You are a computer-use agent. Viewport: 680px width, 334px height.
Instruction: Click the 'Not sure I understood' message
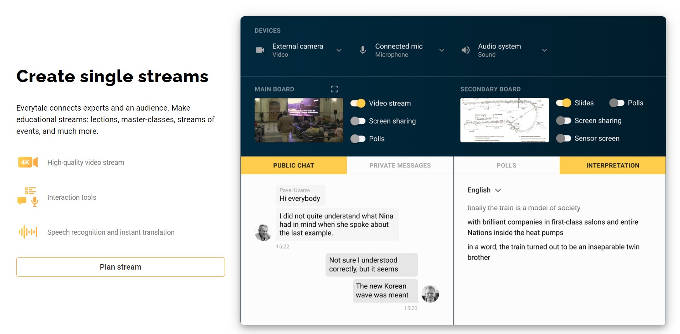coord(372,265)
